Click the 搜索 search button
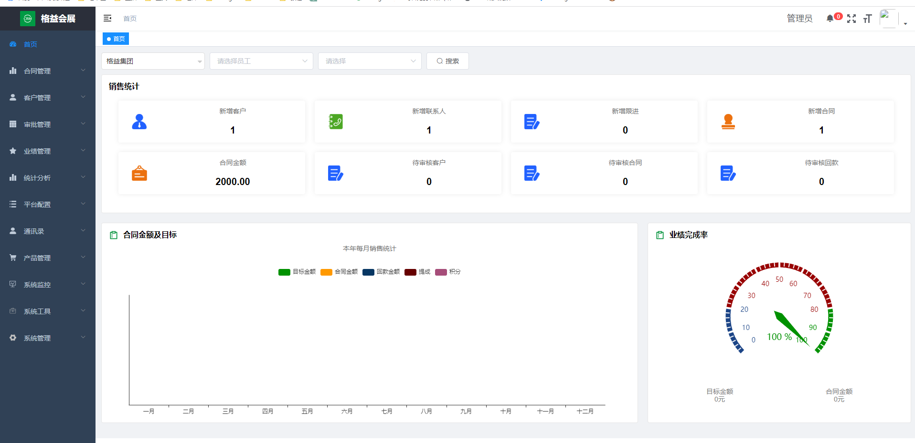Image resolution: width=915 pixels, height=443 pixels. 447,61
